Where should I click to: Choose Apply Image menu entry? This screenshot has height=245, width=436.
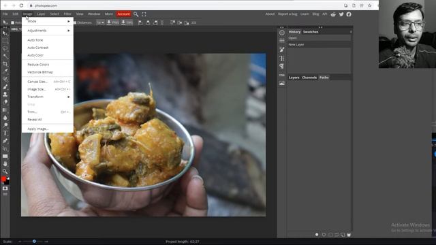tap(38, 129)
